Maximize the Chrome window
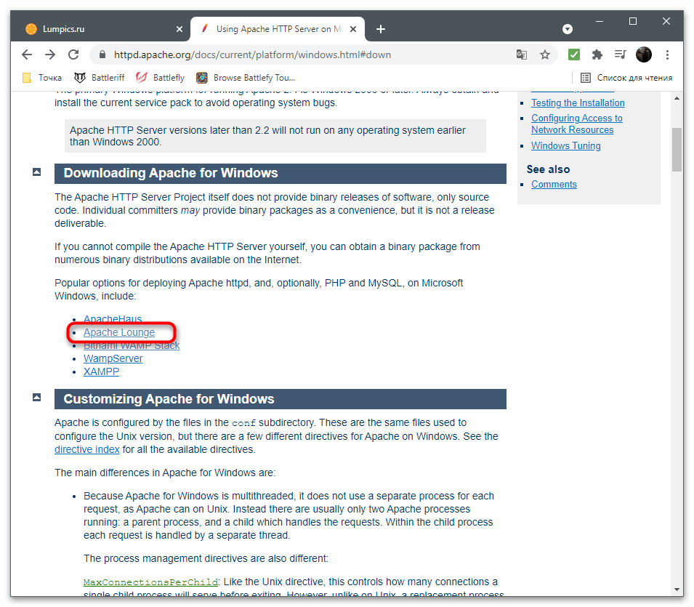Screen dimensions: 694x607 click(633, 21)
